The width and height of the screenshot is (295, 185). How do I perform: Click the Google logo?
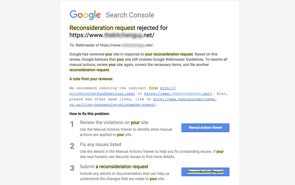85,15
